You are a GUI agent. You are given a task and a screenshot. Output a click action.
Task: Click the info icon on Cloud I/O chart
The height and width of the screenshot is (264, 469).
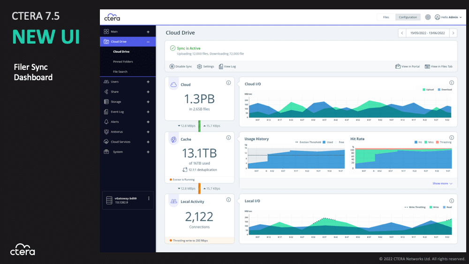pyautogui.click(x=452, y=83)
